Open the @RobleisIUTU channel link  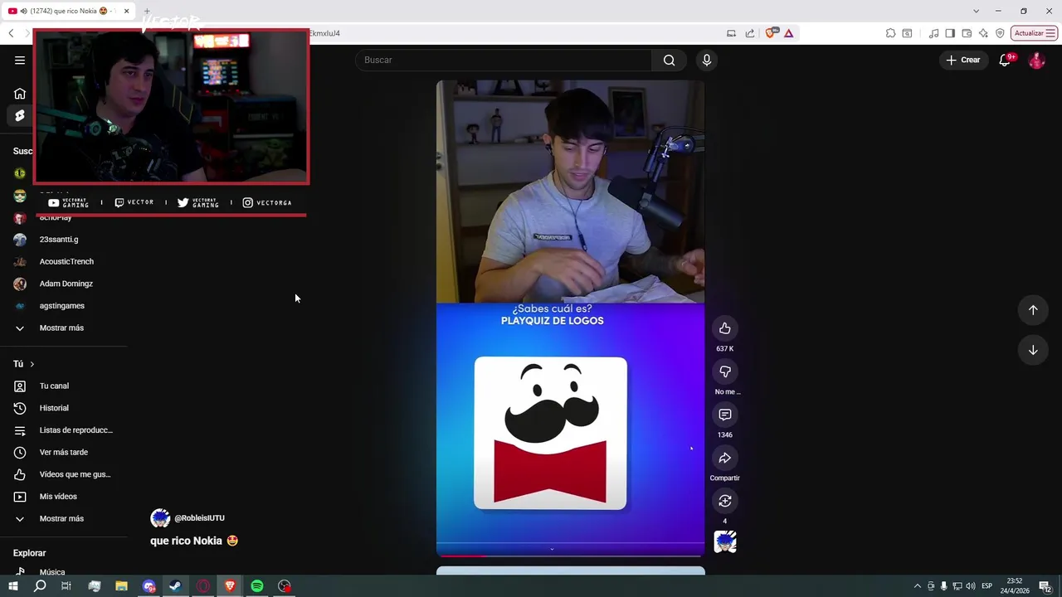click(199, 518)
